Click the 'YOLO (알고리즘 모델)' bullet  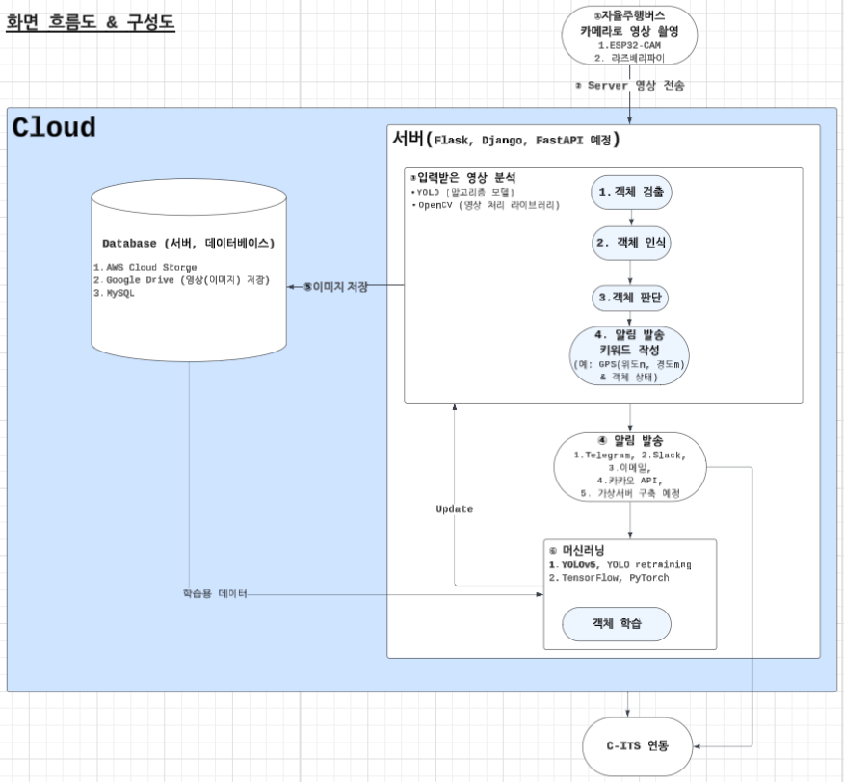tap(462, 193)
